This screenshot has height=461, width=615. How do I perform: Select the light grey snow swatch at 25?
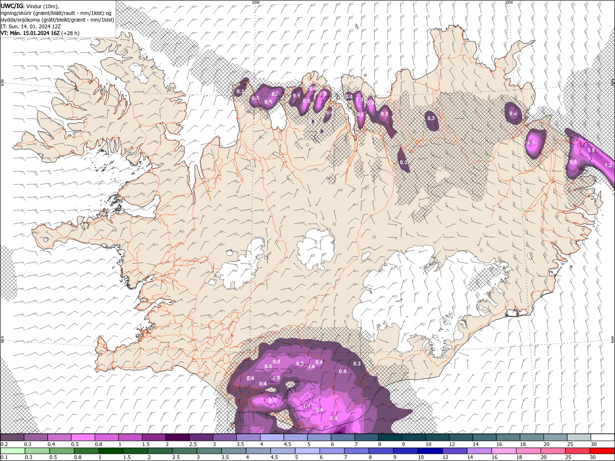(x=579, y=437)
